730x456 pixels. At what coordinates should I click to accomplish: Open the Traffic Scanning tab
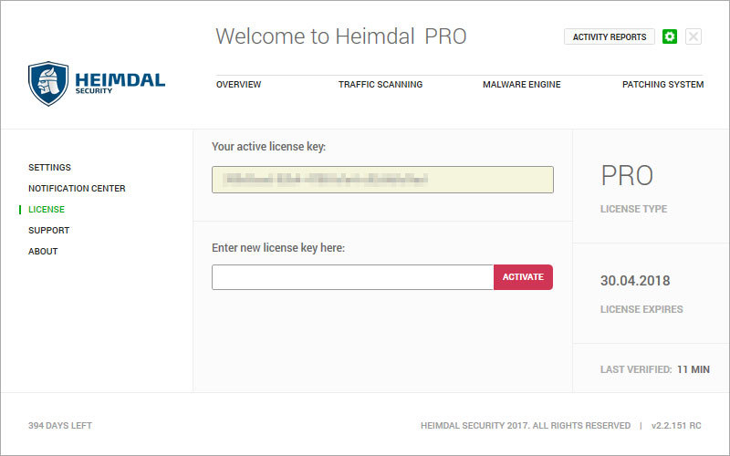click(381, 85)
